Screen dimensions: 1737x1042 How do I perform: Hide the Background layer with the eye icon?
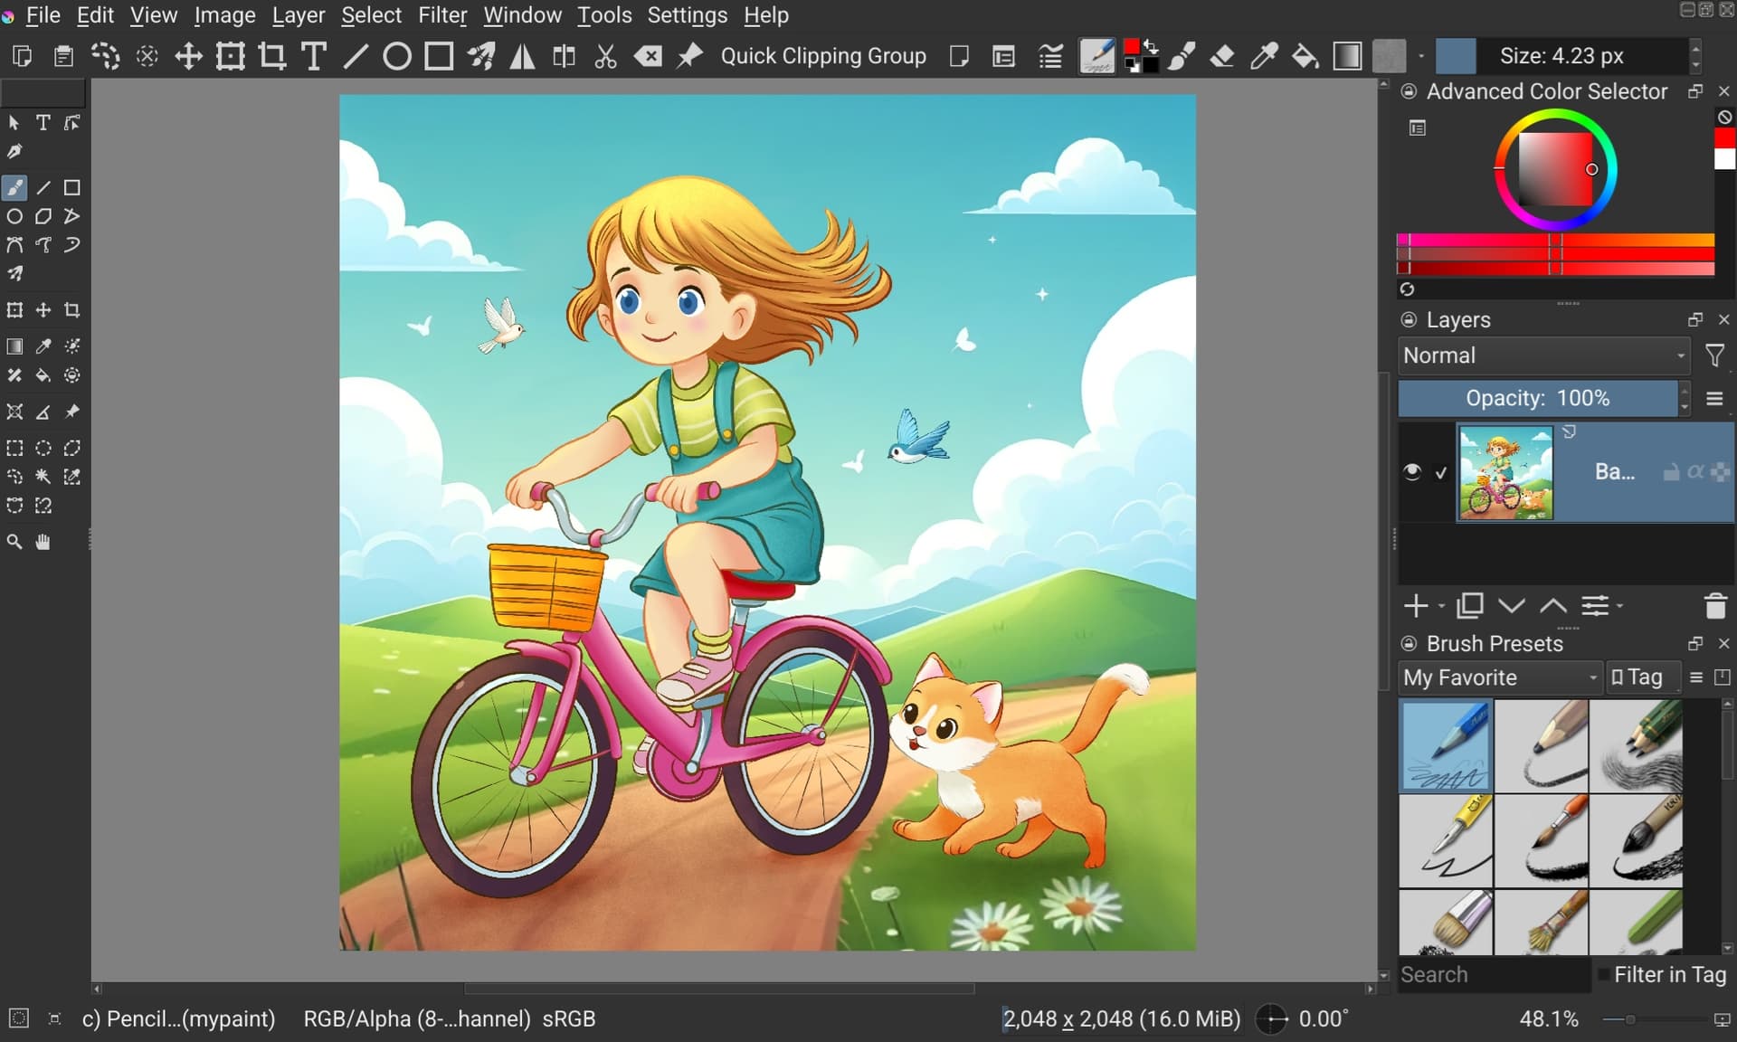point(1411,471)
